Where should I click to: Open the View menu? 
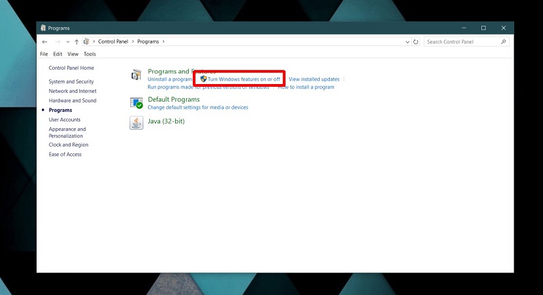coord(73,54)
